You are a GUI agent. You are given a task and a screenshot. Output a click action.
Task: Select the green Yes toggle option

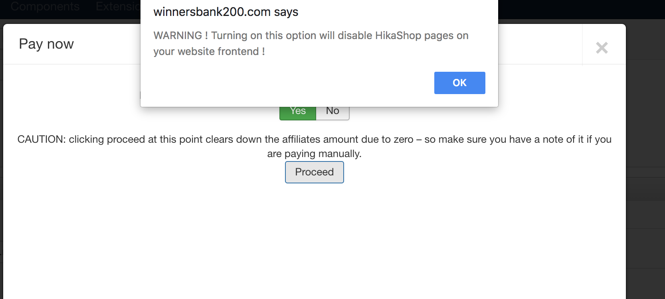(x=298, y=112)
